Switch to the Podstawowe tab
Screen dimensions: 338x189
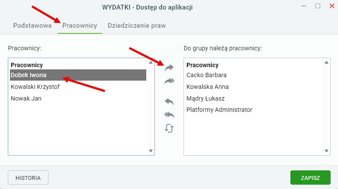pos(32,26)
